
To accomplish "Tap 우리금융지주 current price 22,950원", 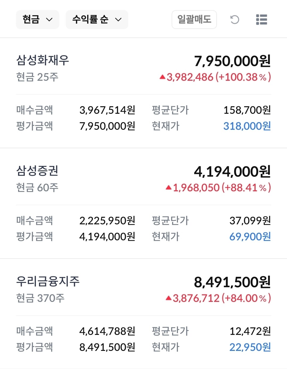I will [x=250, y=347].
